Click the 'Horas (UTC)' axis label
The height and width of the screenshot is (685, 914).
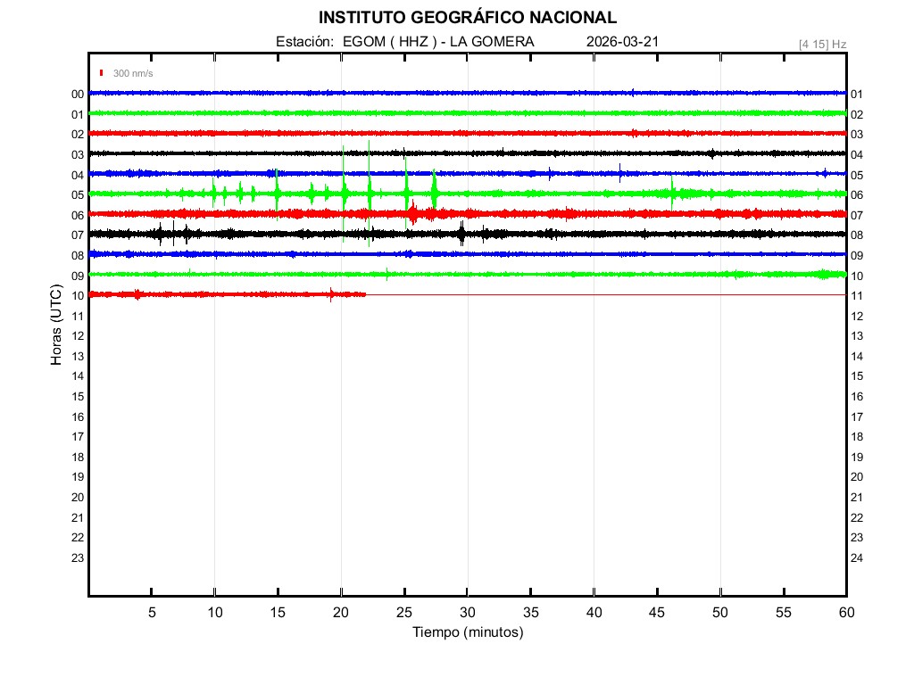click(56, 326)
